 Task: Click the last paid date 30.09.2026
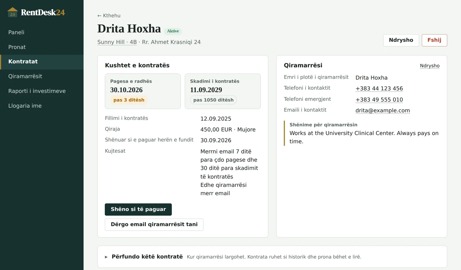coord(216,140)
